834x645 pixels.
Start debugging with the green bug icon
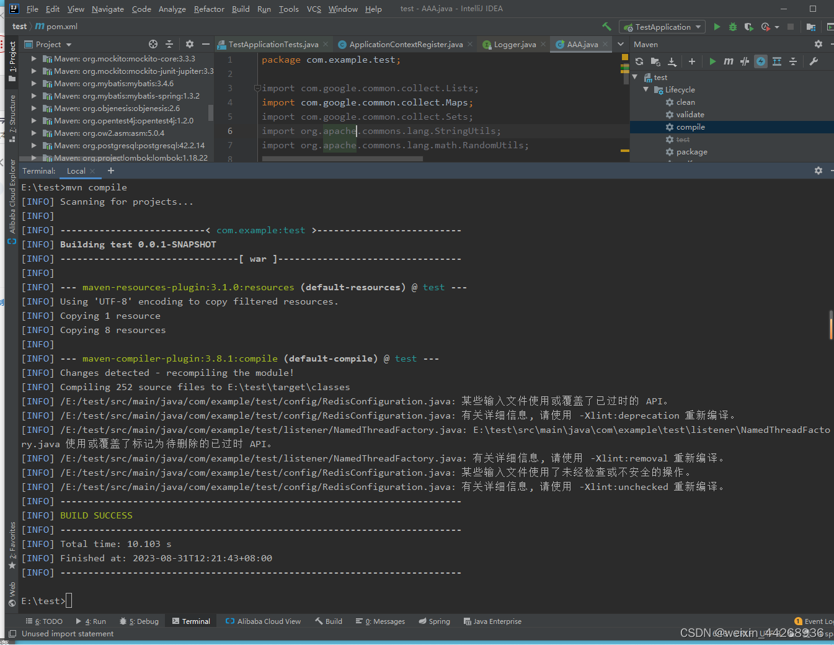point(733,27)
